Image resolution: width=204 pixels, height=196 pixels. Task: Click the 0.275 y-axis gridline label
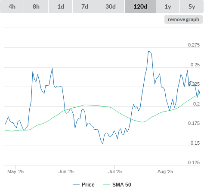[194, 45]
